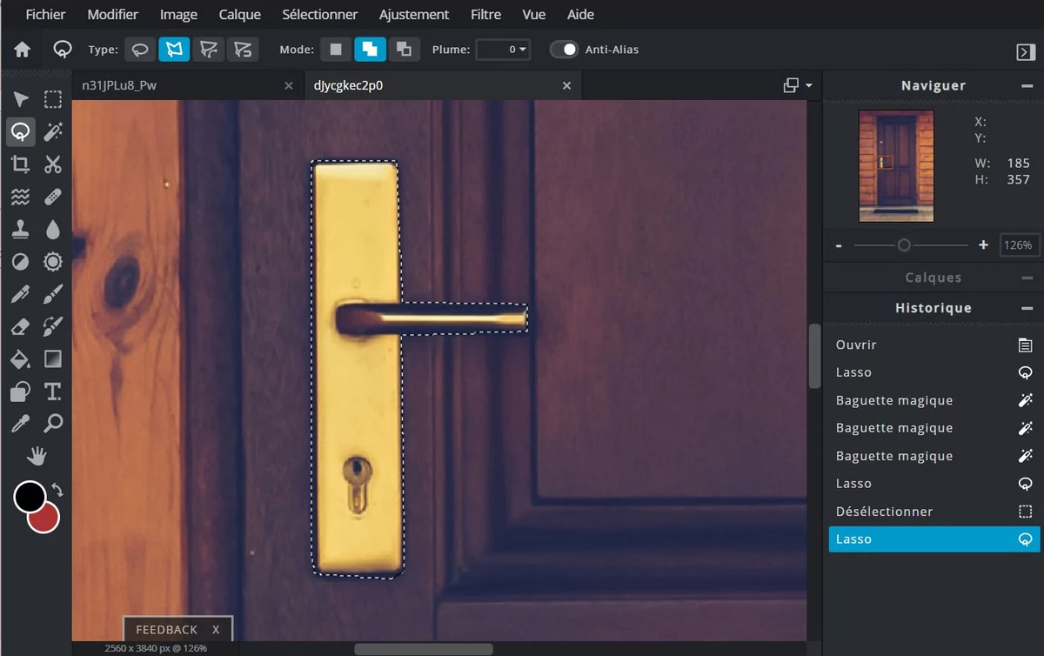Click the FEEDBACK button
Image resolution: width=1044 pixels, height=656 pixels.
[167, 629]
